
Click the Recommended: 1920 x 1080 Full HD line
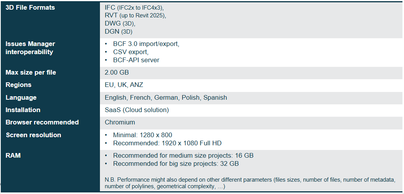pyautogui.click(x=167, y=143)
